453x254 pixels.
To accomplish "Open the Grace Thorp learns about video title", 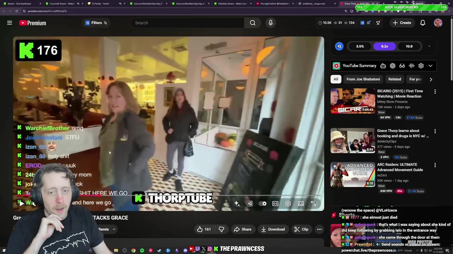I will click(x=403, y=133).
